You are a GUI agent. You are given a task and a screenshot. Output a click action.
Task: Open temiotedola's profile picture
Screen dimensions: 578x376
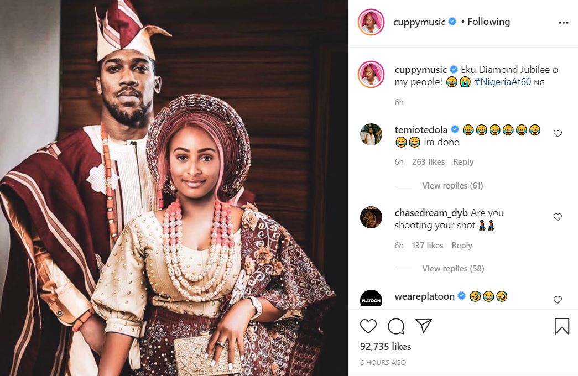371,134
